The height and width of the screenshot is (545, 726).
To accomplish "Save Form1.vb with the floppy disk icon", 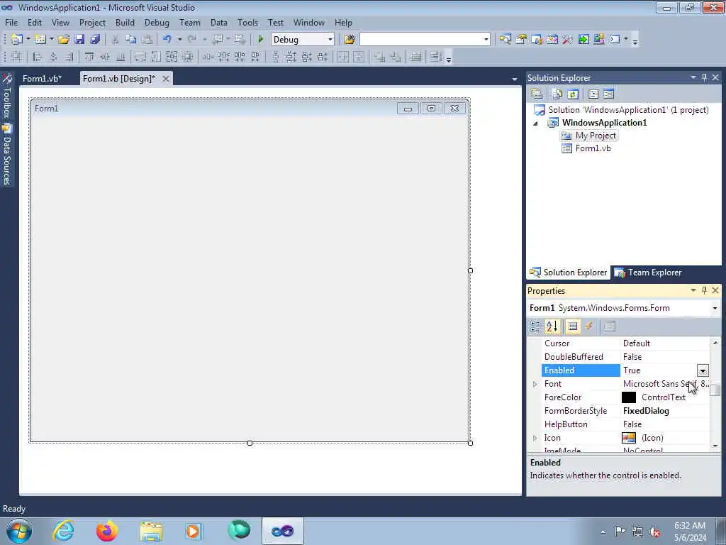I will (x=79, y=40).
